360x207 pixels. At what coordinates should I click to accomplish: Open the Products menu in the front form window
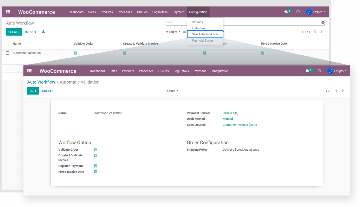(128, 71)
